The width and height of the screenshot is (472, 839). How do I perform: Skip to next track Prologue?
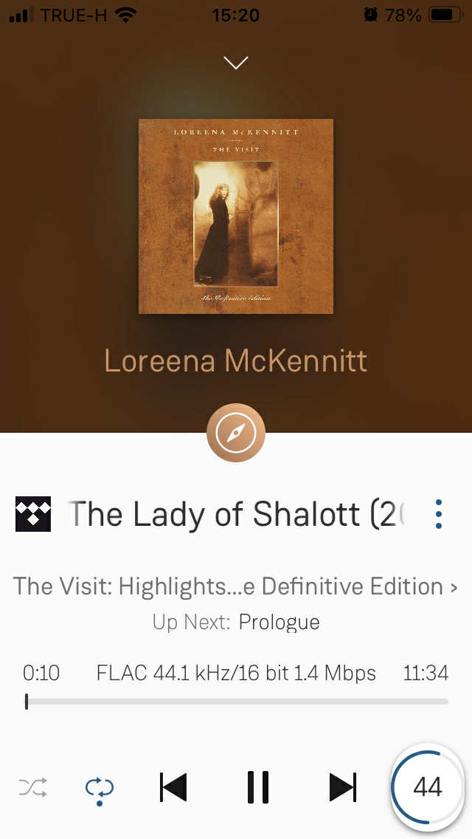coord(343,787)
